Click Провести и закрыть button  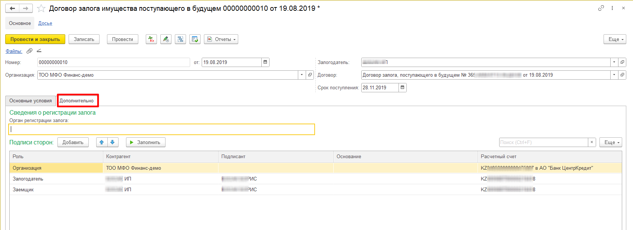(35, 39)
